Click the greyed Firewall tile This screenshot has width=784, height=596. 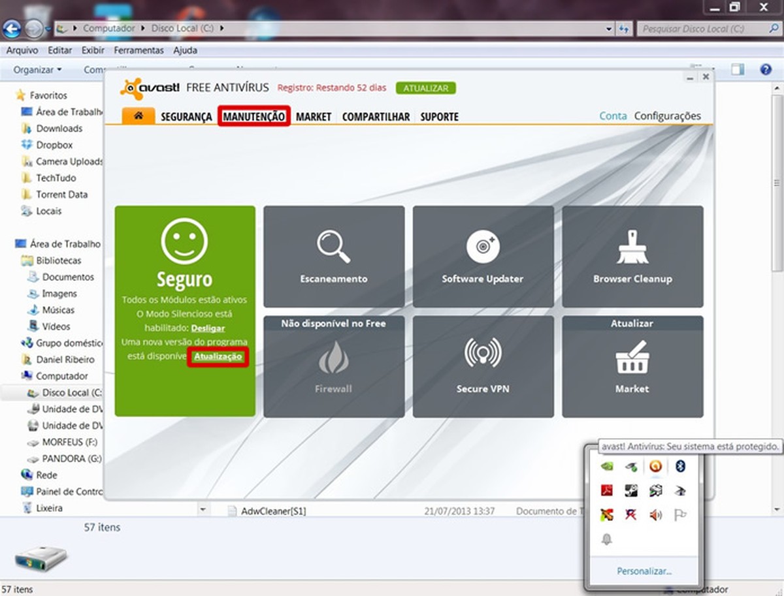(x=334, y=367)
